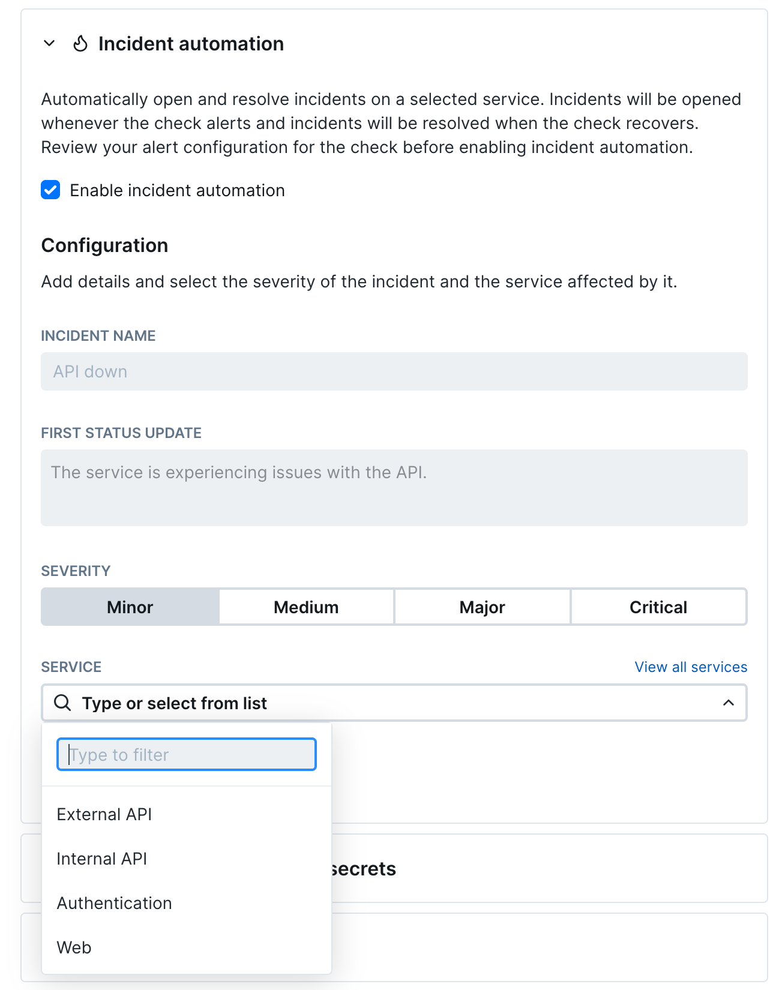The height and width of the screenshot is (990, 779).
Task: Open the View all services link
Action: (691, 667)
